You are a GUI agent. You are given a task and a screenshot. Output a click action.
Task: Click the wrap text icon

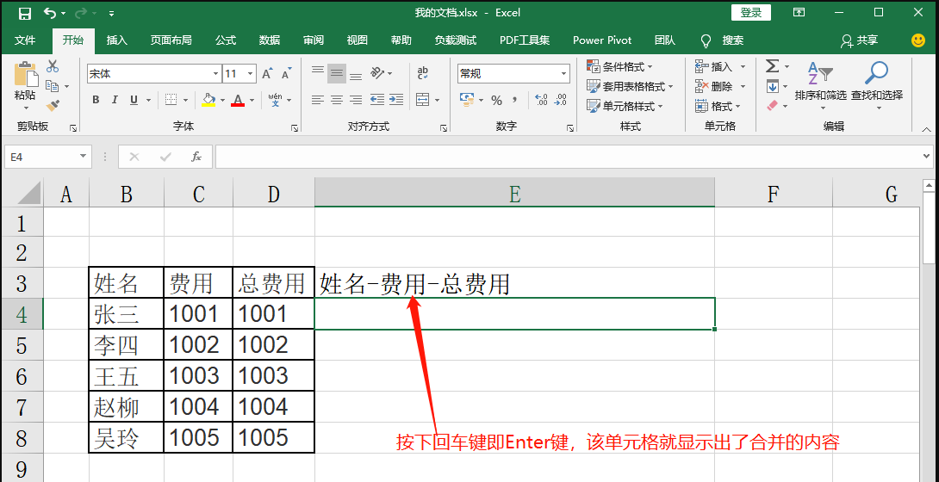point(423,73)
